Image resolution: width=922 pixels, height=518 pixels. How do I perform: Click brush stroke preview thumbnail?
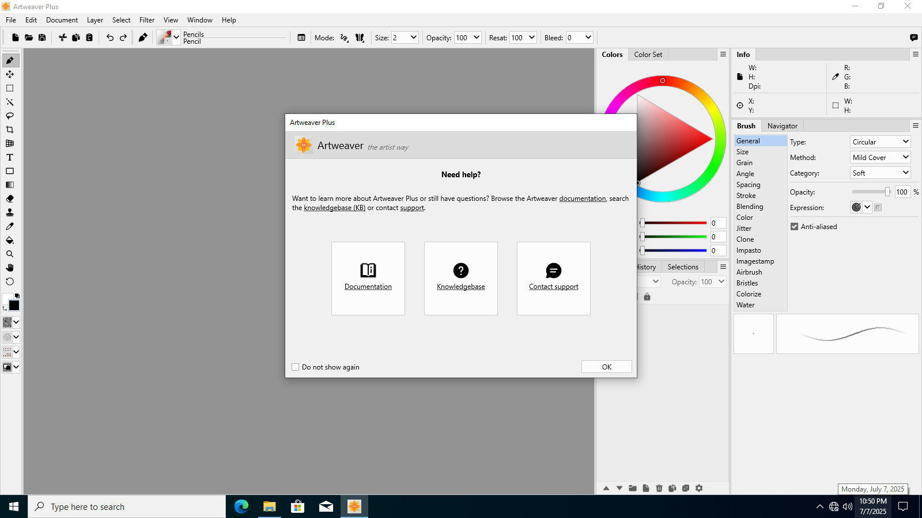click(847, 334)
